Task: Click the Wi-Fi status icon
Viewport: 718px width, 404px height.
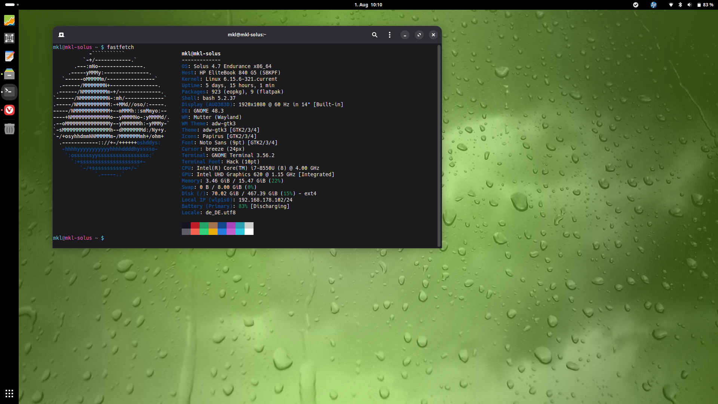Action: coord(671,5)
